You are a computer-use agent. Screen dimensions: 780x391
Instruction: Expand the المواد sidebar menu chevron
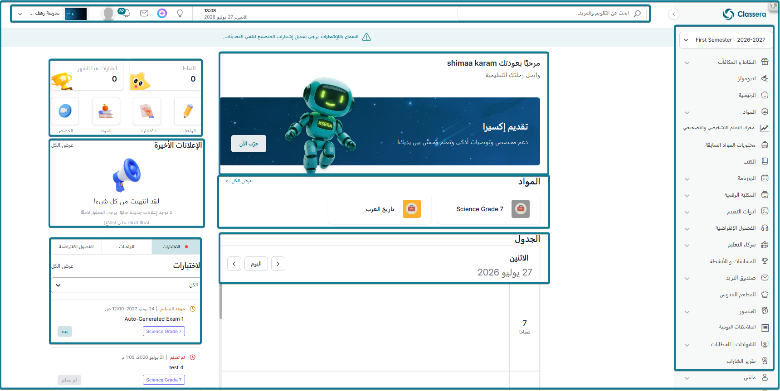click(x=687, y=112)
